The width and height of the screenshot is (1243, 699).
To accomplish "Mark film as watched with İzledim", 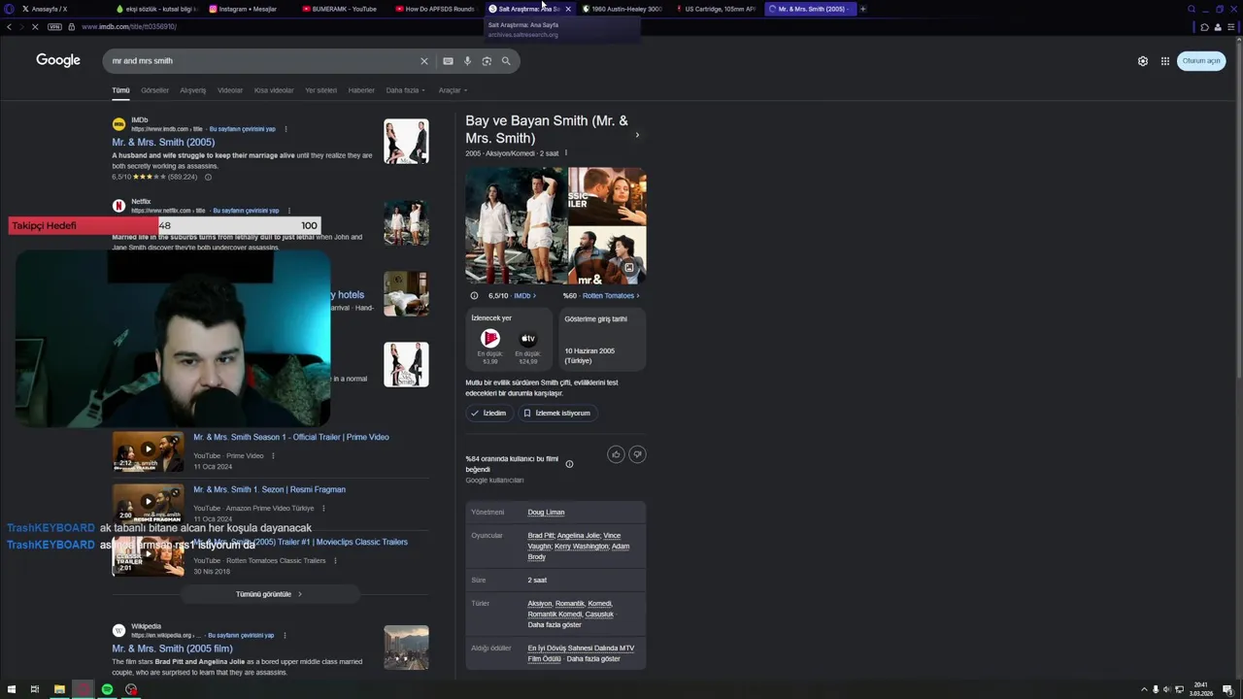I will click(488, 414).
